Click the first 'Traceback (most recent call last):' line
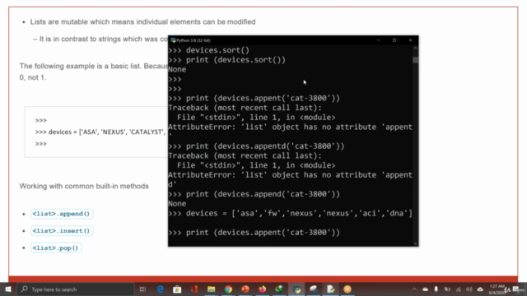Screen dimensions: 527x296 (245, 108)
